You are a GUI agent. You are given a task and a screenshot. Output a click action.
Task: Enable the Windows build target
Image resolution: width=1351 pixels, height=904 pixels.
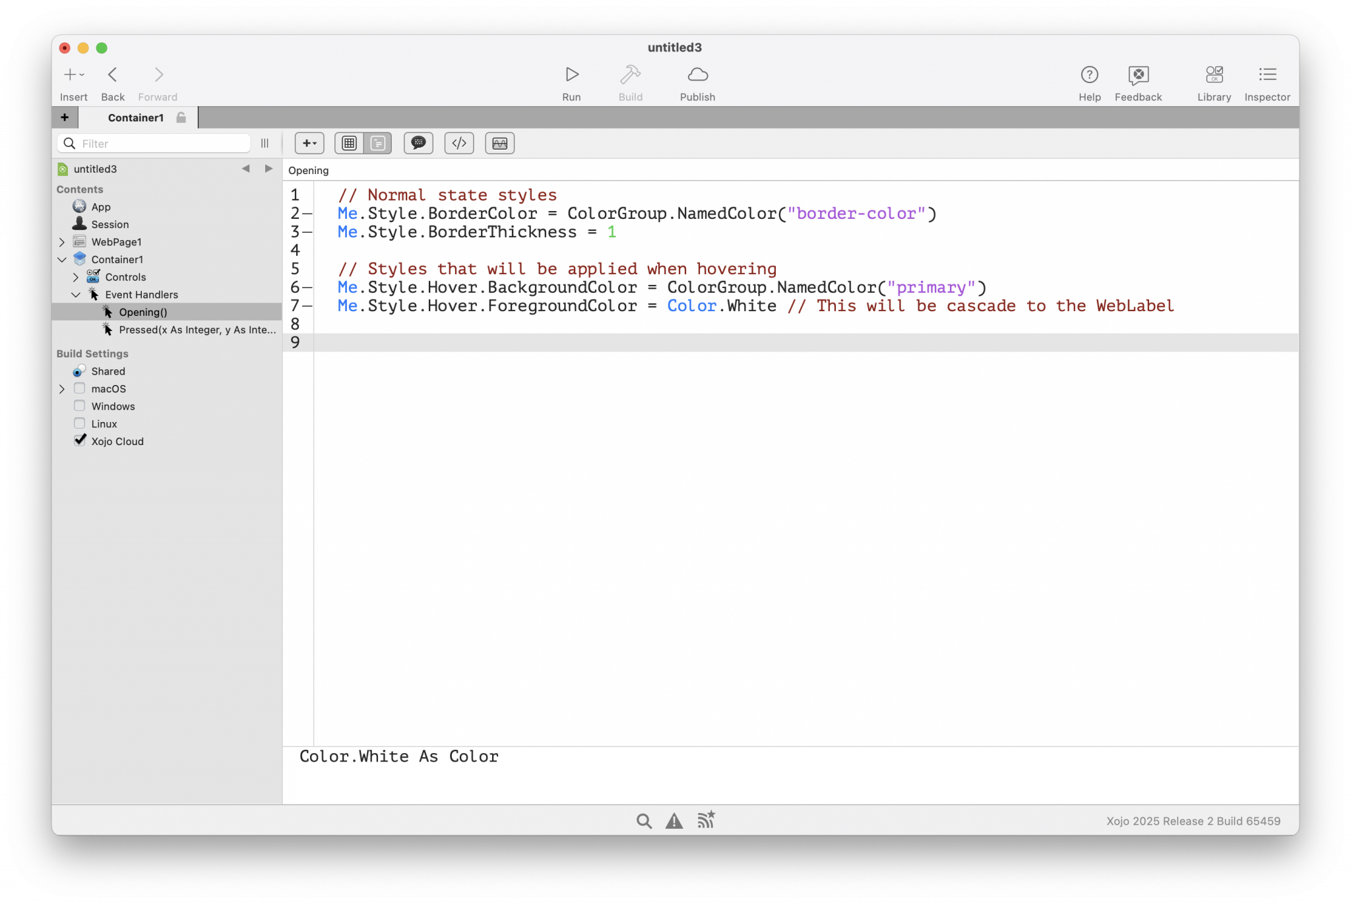tap(79, 406)
